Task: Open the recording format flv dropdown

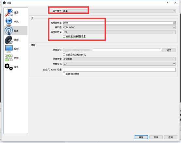Action: pos(119,64)
